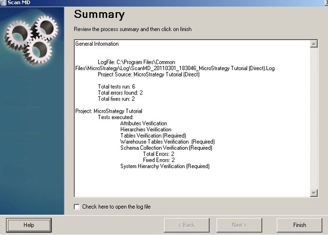The width and height of the screenshot is (328, 235).
Task: Click the 'System Hierarchy Verification (Required)' entry
Action: pos(165,167)
